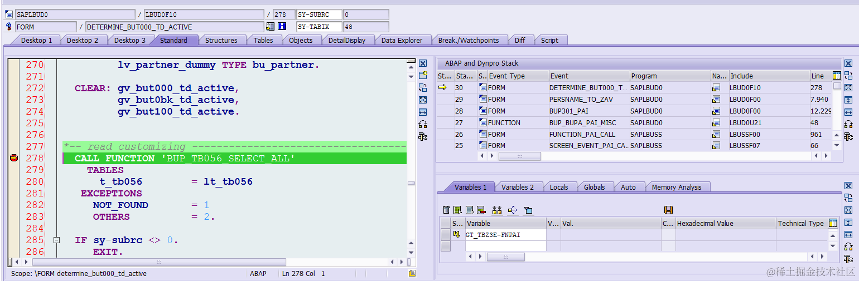Viewport: 859px width, 281px height.
Task: Click the variables table horizontal scrollbar thumb
Action: click(x=505, y=257)
